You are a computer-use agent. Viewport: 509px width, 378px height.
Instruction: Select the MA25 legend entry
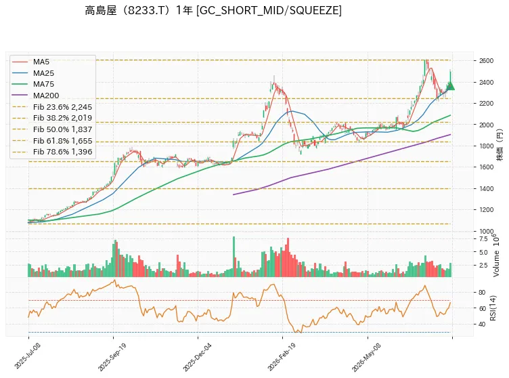pos(43,73)
